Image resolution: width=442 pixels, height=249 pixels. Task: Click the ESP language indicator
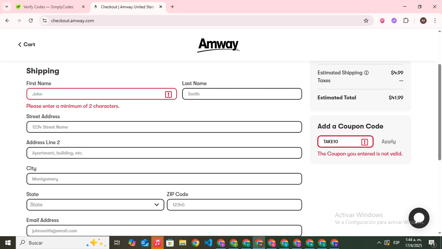tap(396, 243)
